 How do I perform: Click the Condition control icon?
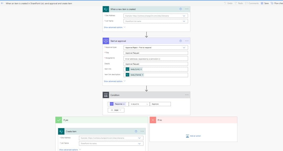click(x=106, y=95)
